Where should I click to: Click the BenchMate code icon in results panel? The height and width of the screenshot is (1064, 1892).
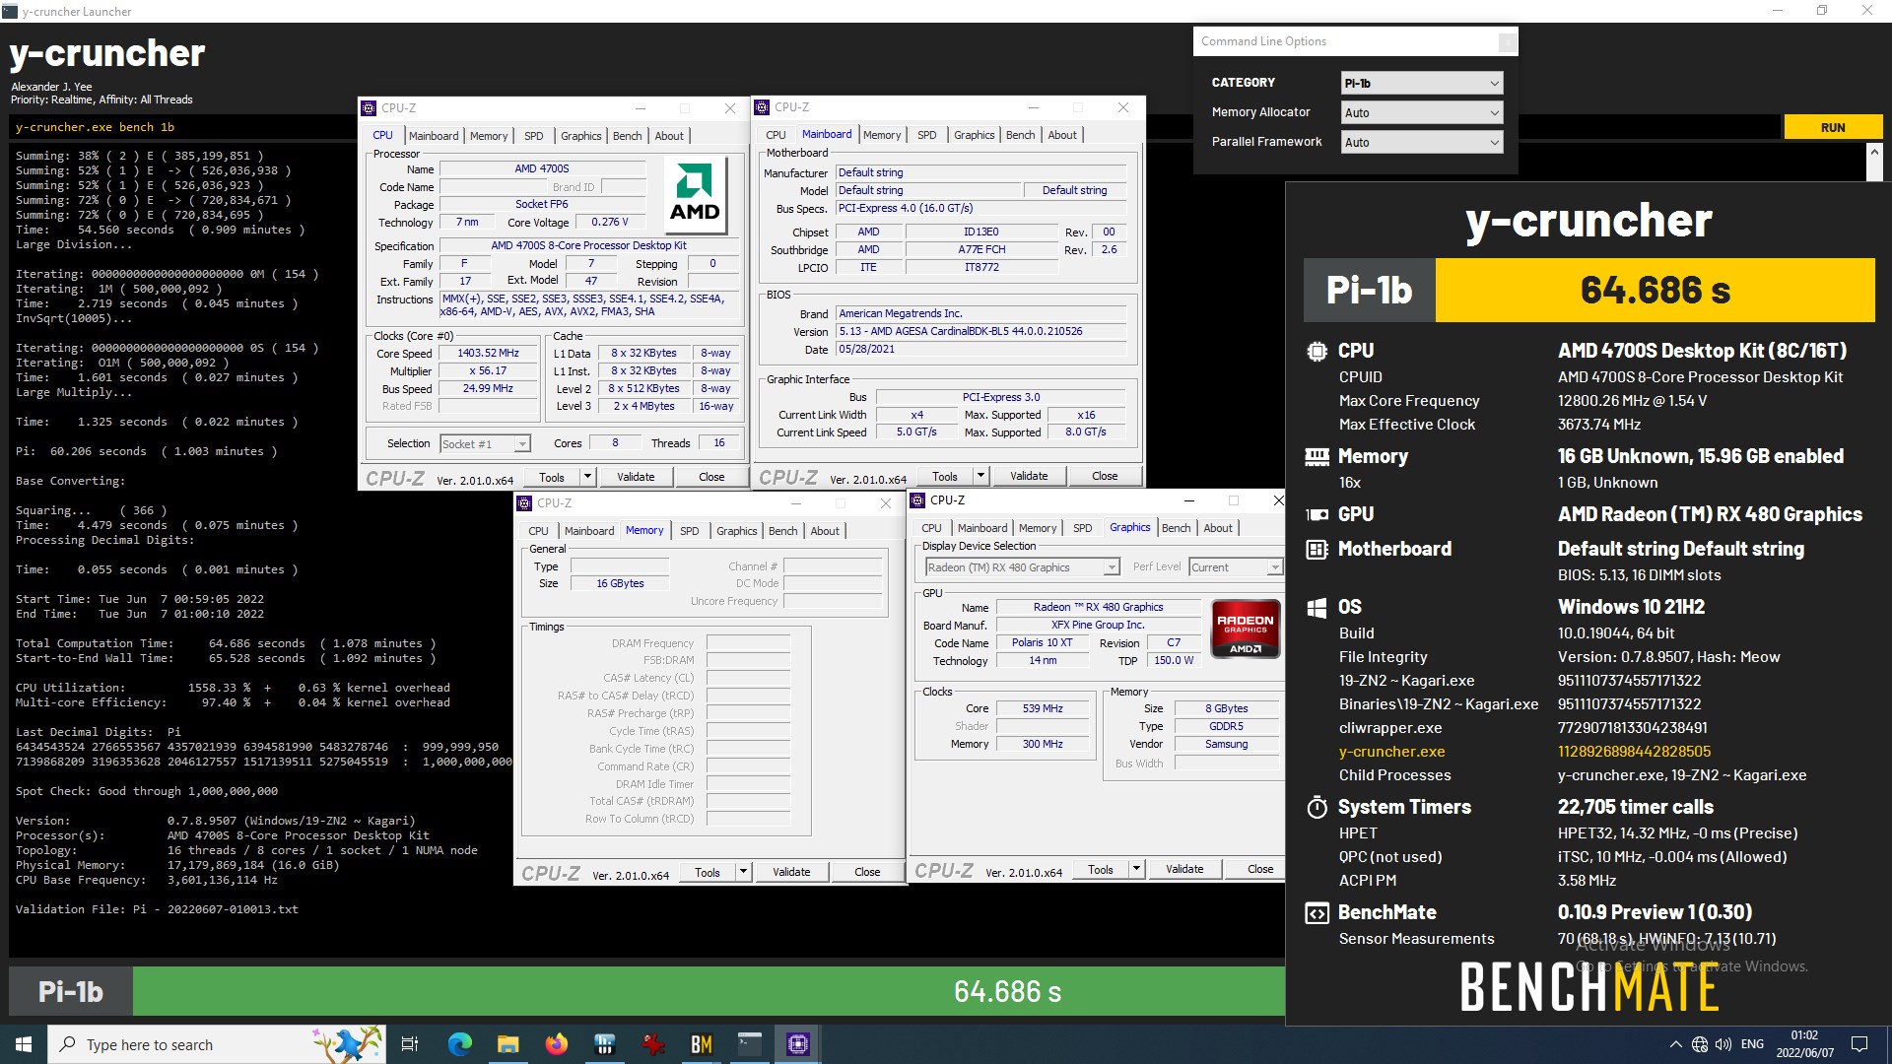1317,912
